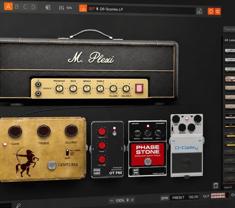Click the 120.00 tempo value

[193, 197]
